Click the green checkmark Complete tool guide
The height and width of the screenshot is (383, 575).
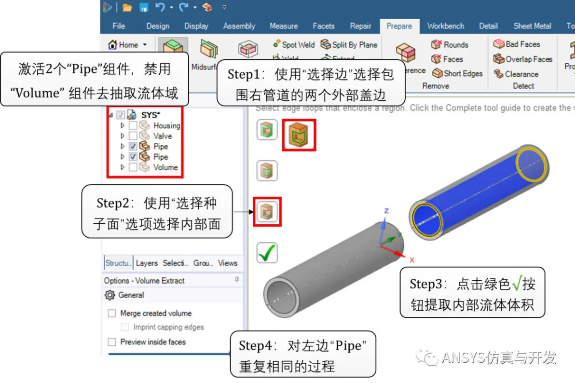pos(267,253)
